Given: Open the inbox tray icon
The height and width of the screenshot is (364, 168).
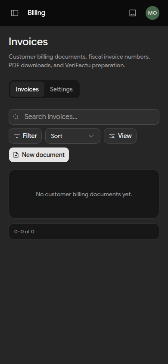Looking at the screenshot, I should click(133, 13).
